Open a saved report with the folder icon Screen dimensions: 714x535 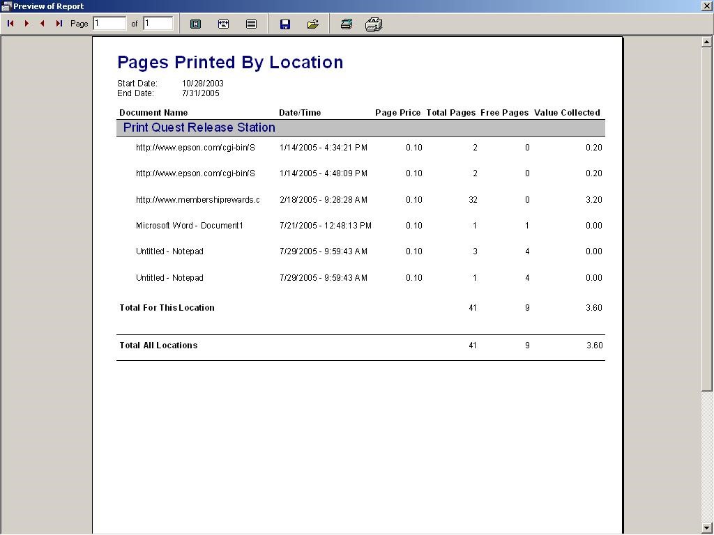(x=313, y=24)
